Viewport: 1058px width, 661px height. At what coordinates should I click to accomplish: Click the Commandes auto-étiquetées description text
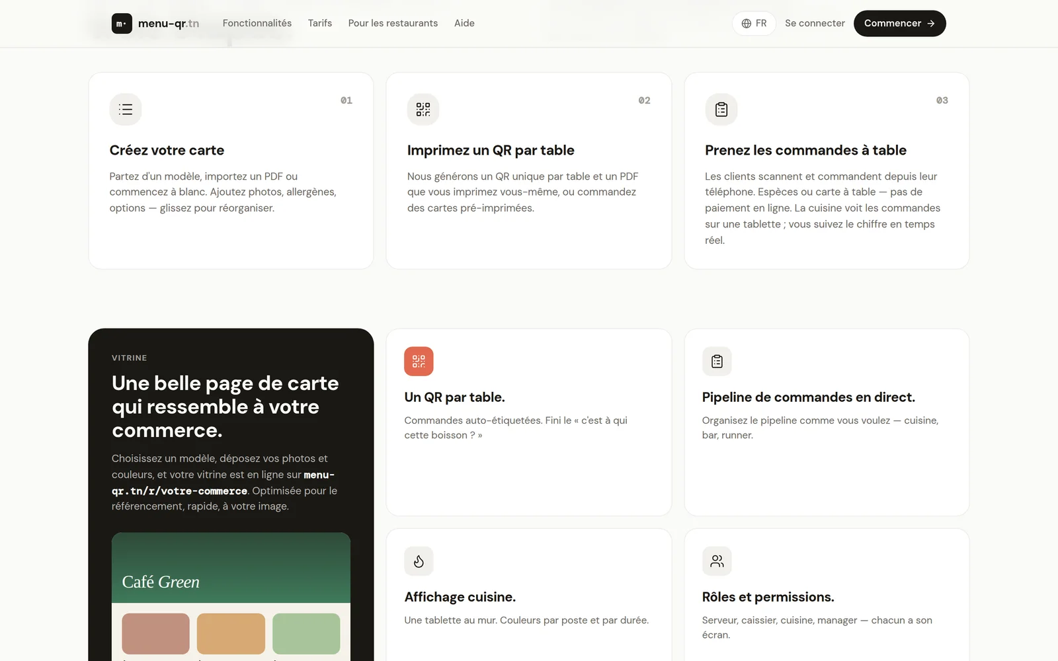coord(516,428)
